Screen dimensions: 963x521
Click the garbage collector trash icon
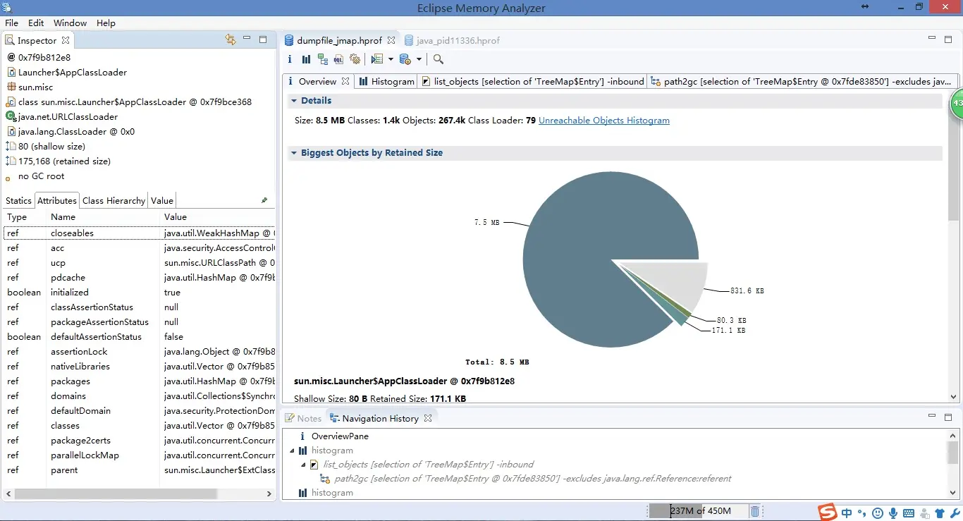coord(755,511)
